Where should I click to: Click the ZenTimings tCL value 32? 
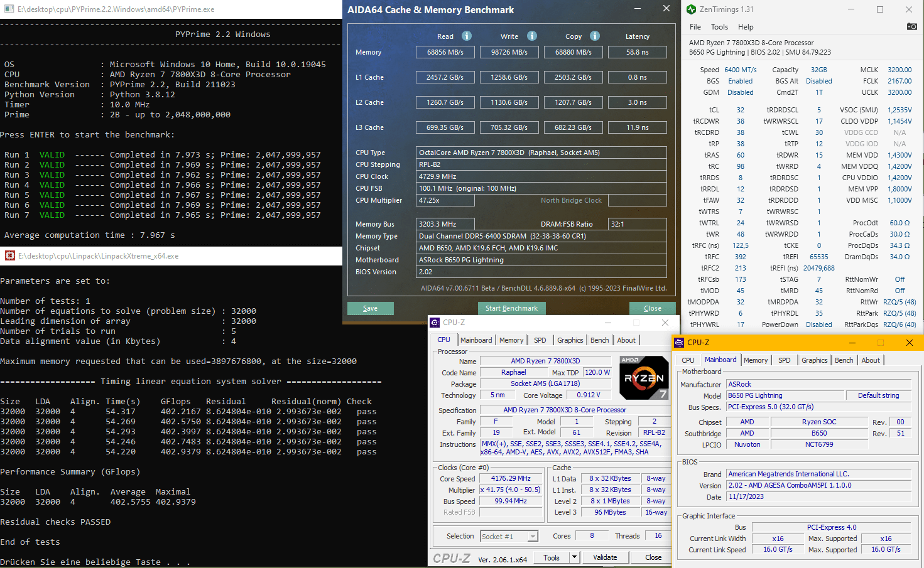pyautogui.click(x=741, y=110)
